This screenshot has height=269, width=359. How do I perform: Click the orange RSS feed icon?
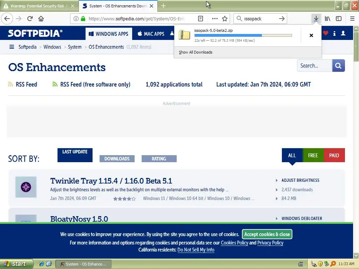(x=10, y=84)
